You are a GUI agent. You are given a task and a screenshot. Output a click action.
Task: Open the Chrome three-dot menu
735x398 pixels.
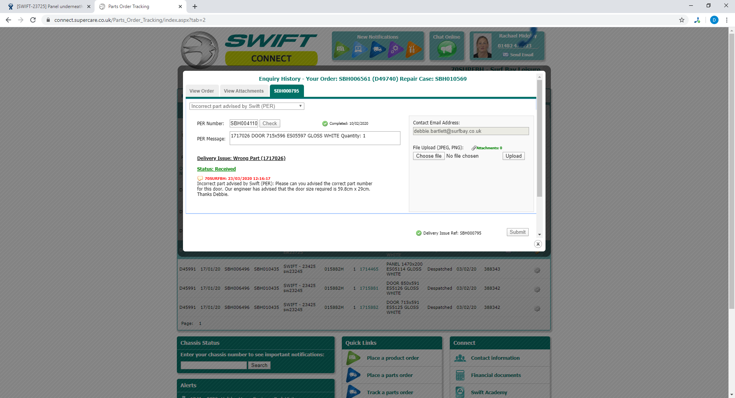727,20
